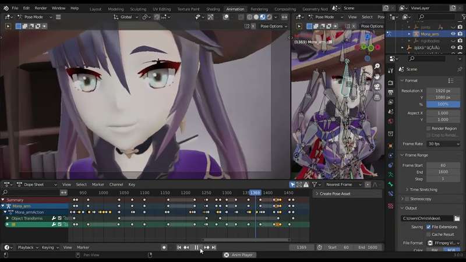Expand the Mona_arm outliner item

tap(409, 34)
